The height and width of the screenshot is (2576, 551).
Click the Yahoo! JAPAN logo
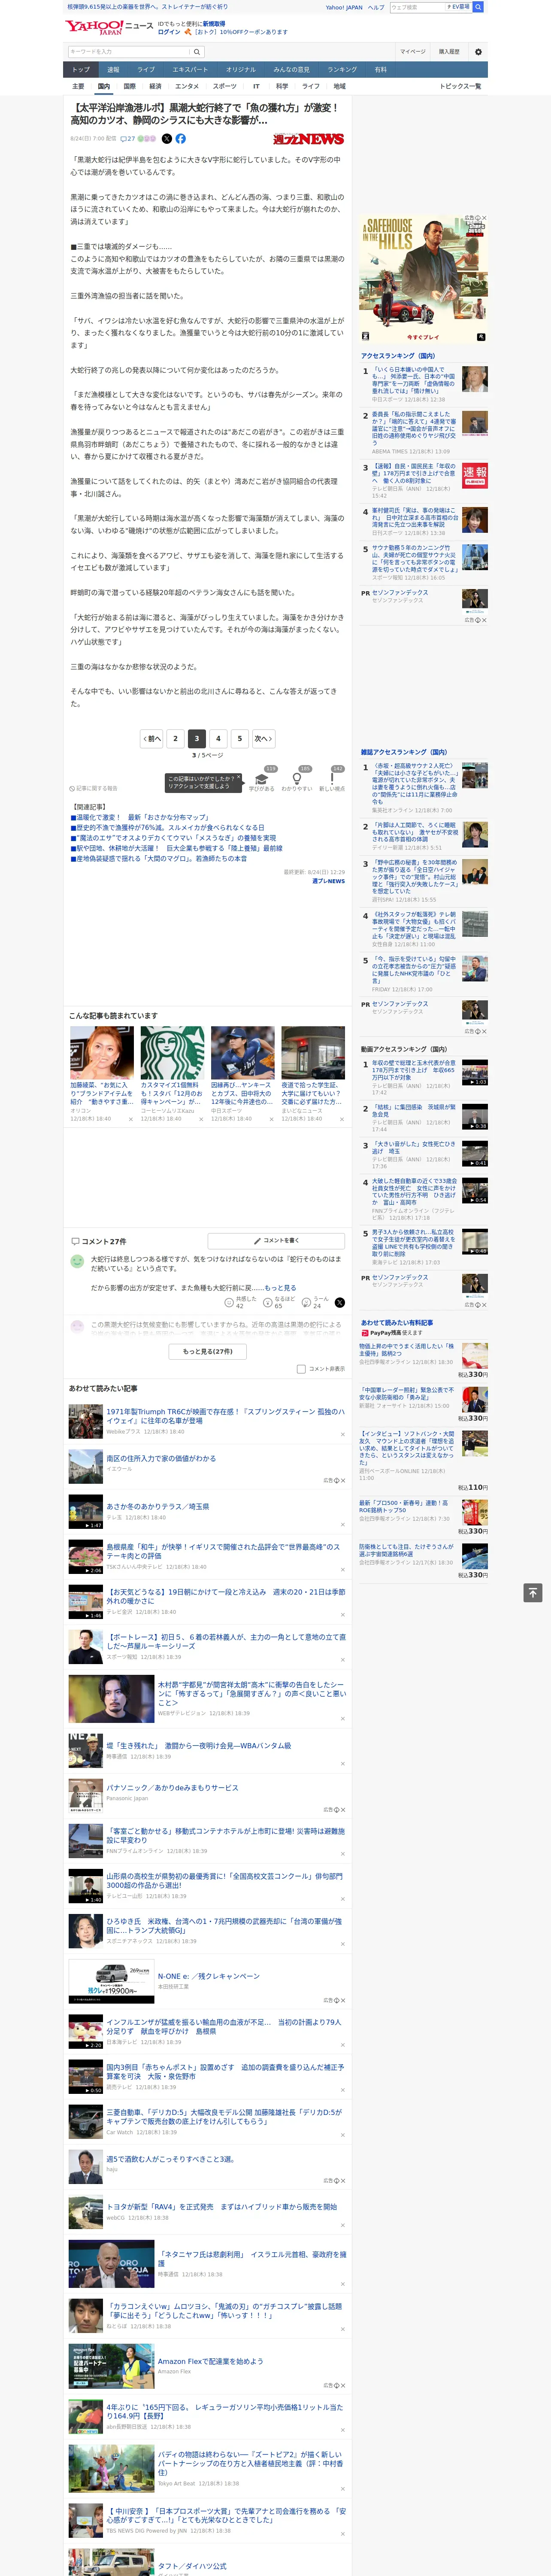[94, 27]
